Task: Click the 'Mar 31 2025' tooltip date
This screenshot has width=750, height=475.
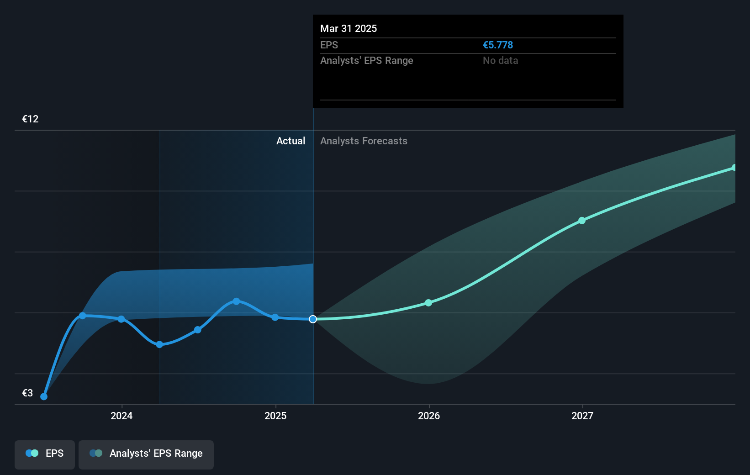Action: 349,28
